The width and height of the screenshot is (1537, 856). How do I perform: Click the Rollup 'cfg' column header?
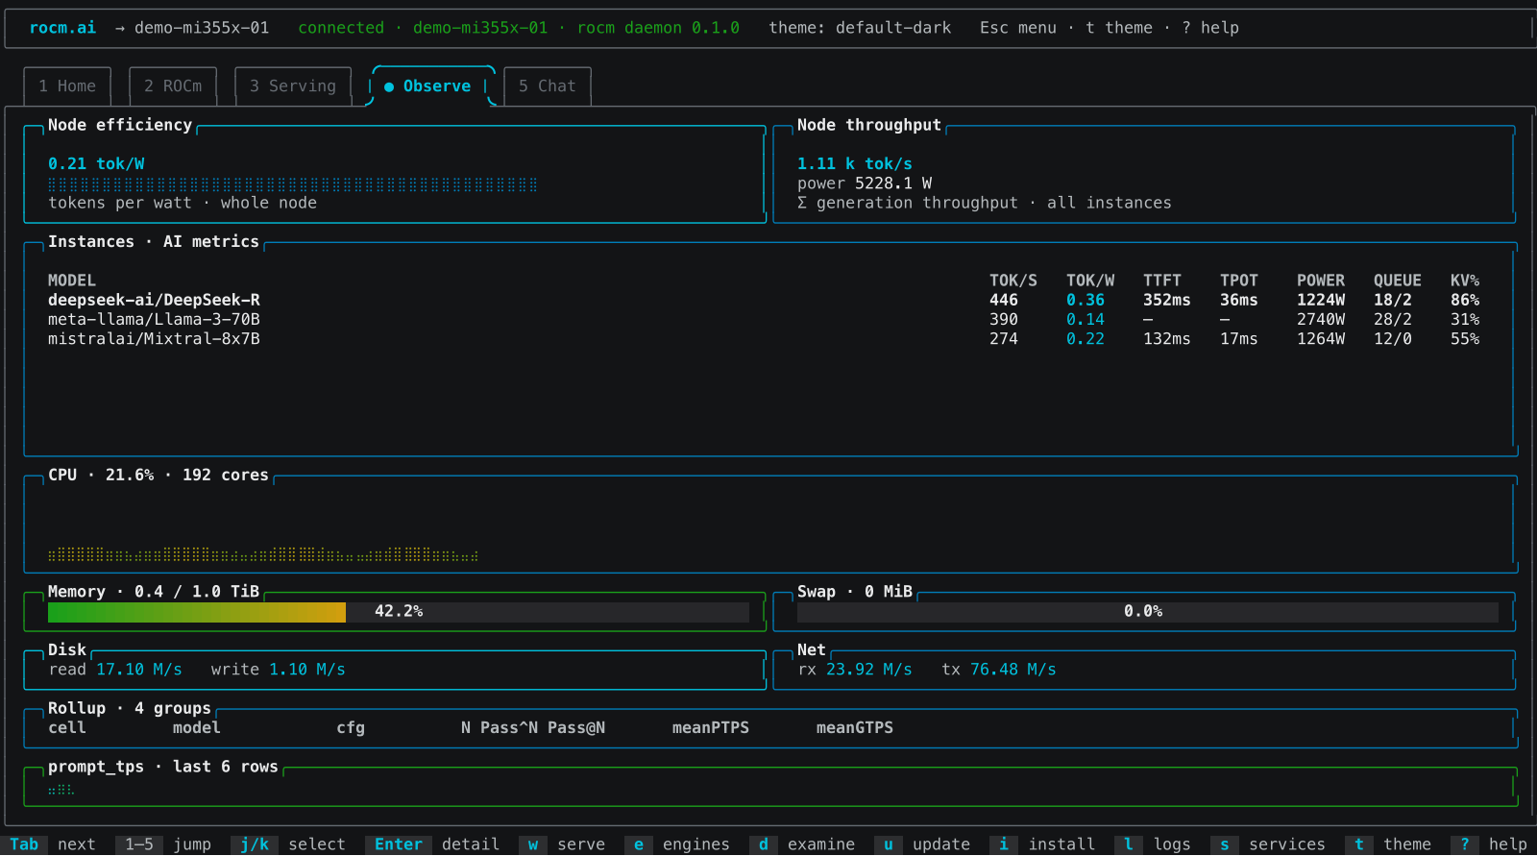coord(351,728)
